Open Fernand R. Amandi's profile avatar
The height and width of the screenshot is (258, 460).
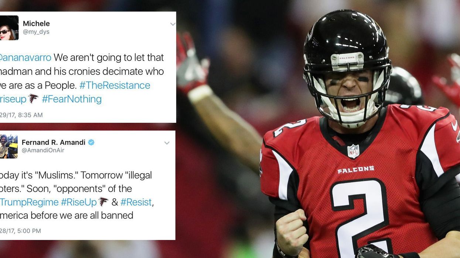pos(8,146)
